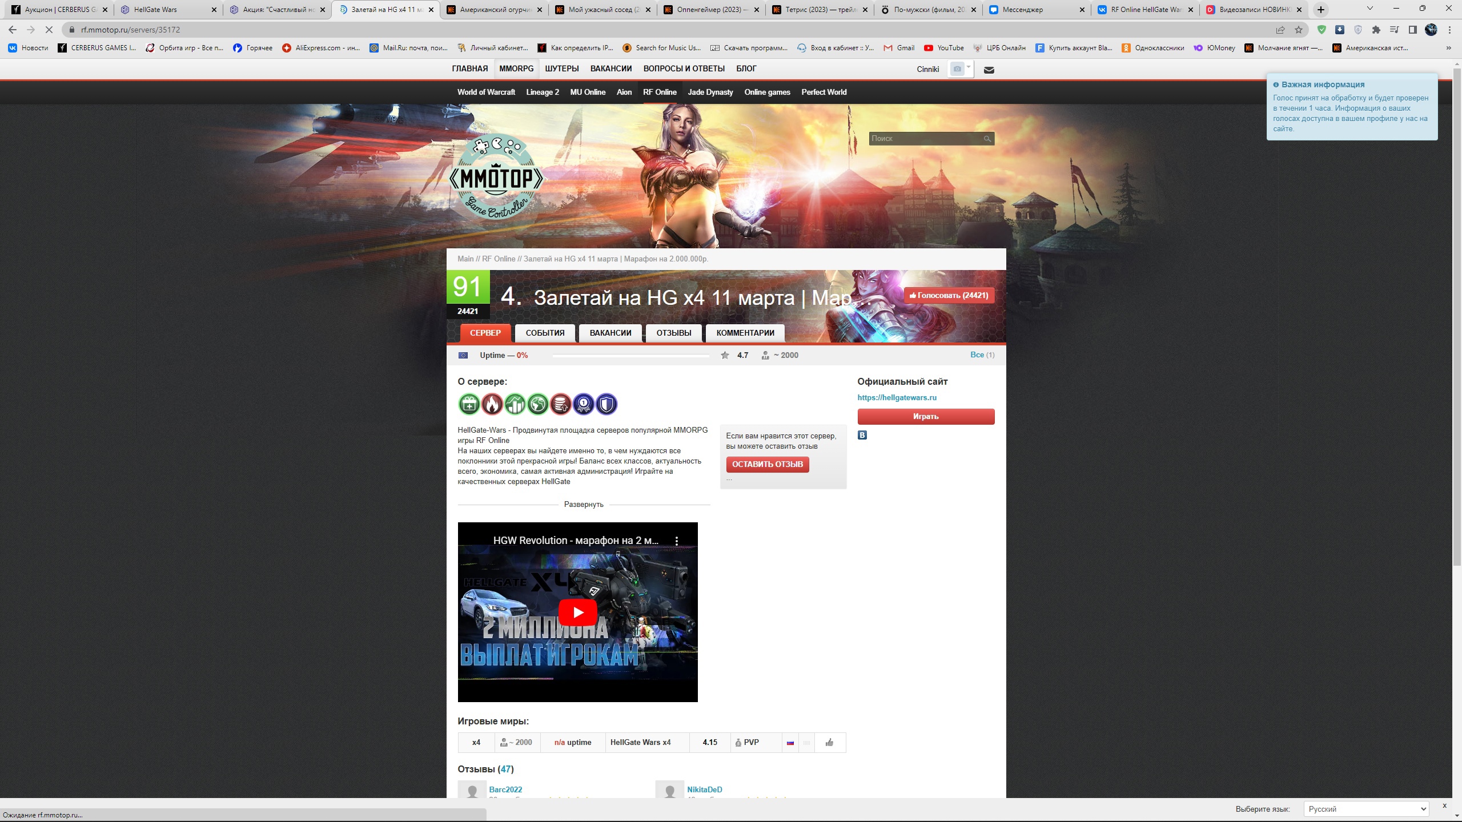Click ОСТАВИТЬ ОТЗЫВ button
The height and width of the screenshot is (822, 1462).
click(768, 464)
